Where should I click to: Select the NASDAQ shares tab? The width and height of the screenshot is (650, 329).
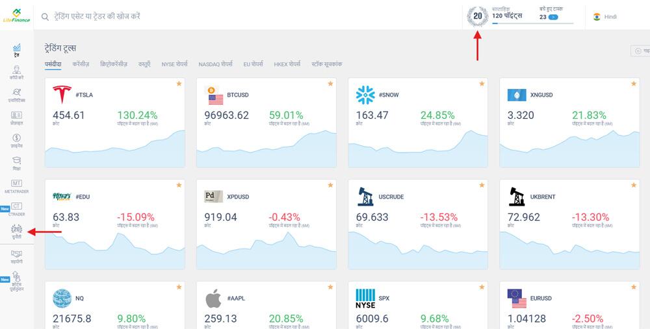click(216, 64)
